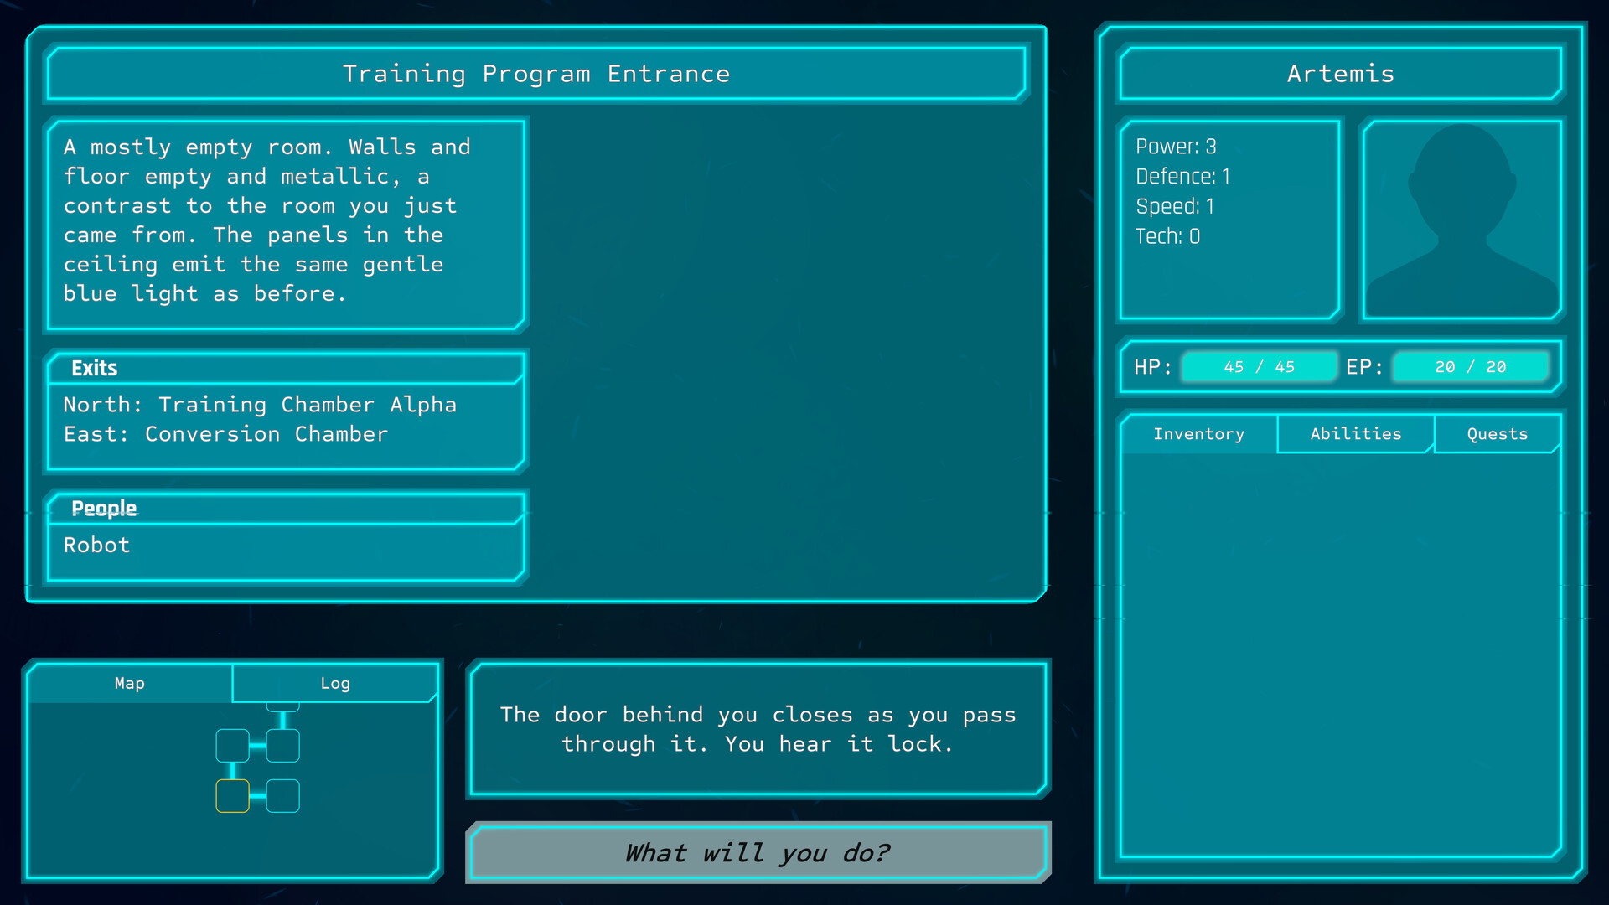
Task: Click the map node directly above yellow room
Action: point(232,745)
